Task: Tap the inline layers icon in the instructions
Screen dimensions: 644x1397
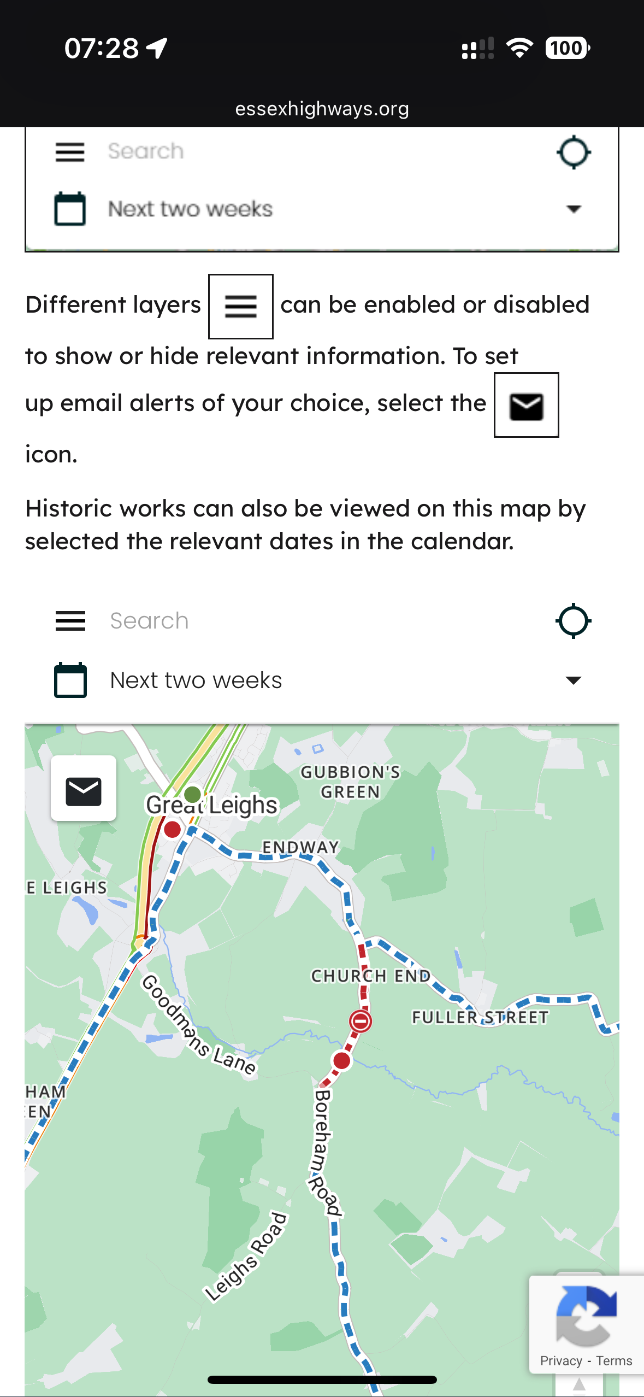Action: tap(241, 307)
